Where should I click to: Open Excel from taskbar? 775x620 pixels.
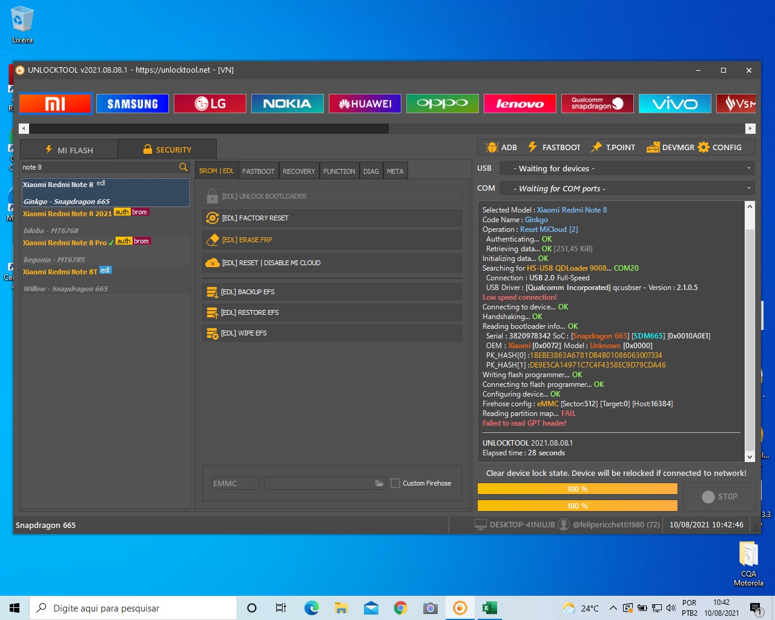(x=489, y=608)
